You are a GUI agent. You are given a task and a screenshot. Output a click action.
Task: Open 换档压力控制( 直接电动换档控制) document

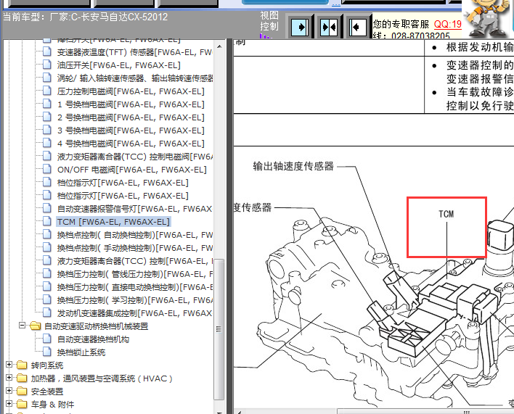pos(135,287)
